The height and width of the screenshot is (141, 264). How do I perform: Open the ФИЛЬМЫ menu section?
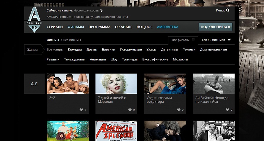point(76,27)
